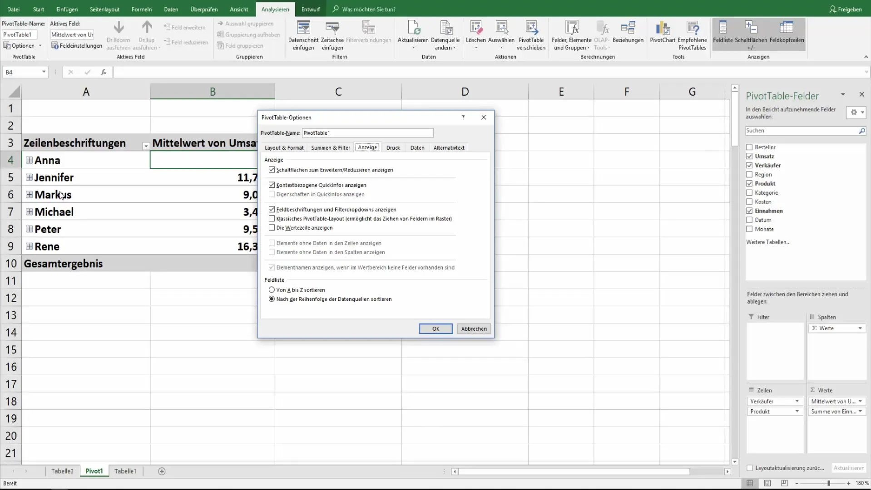The height and width of the screenshot is (490, 871).
Task: Click Datenschnitt einfügen icon in ribbon
Action: click(303, 28)
